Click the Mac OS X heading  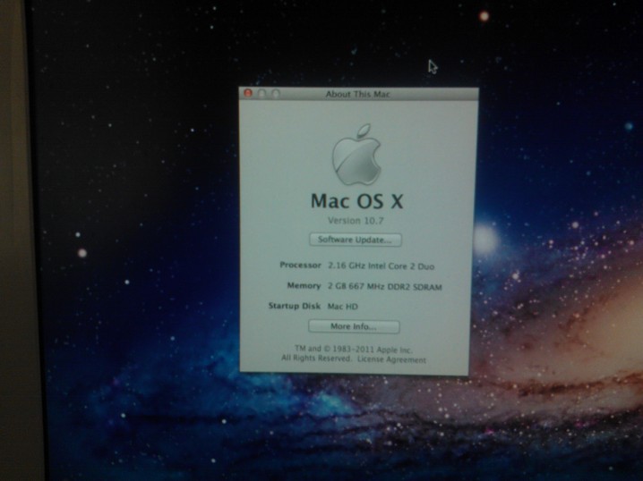356,201
